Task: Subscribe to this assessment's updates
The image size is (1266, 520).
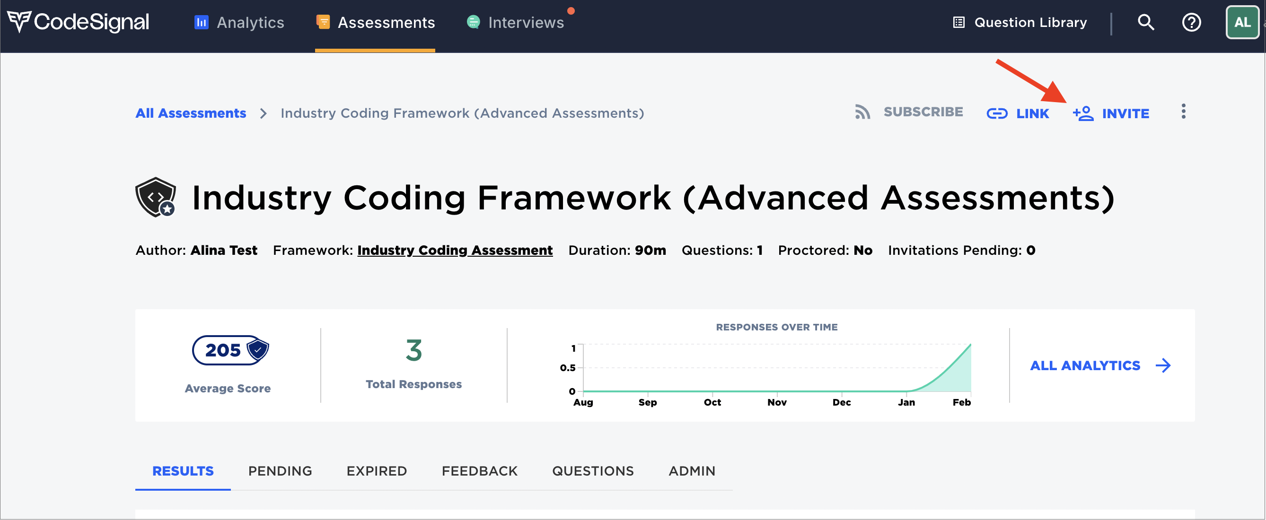Action: tap(909, 112)
